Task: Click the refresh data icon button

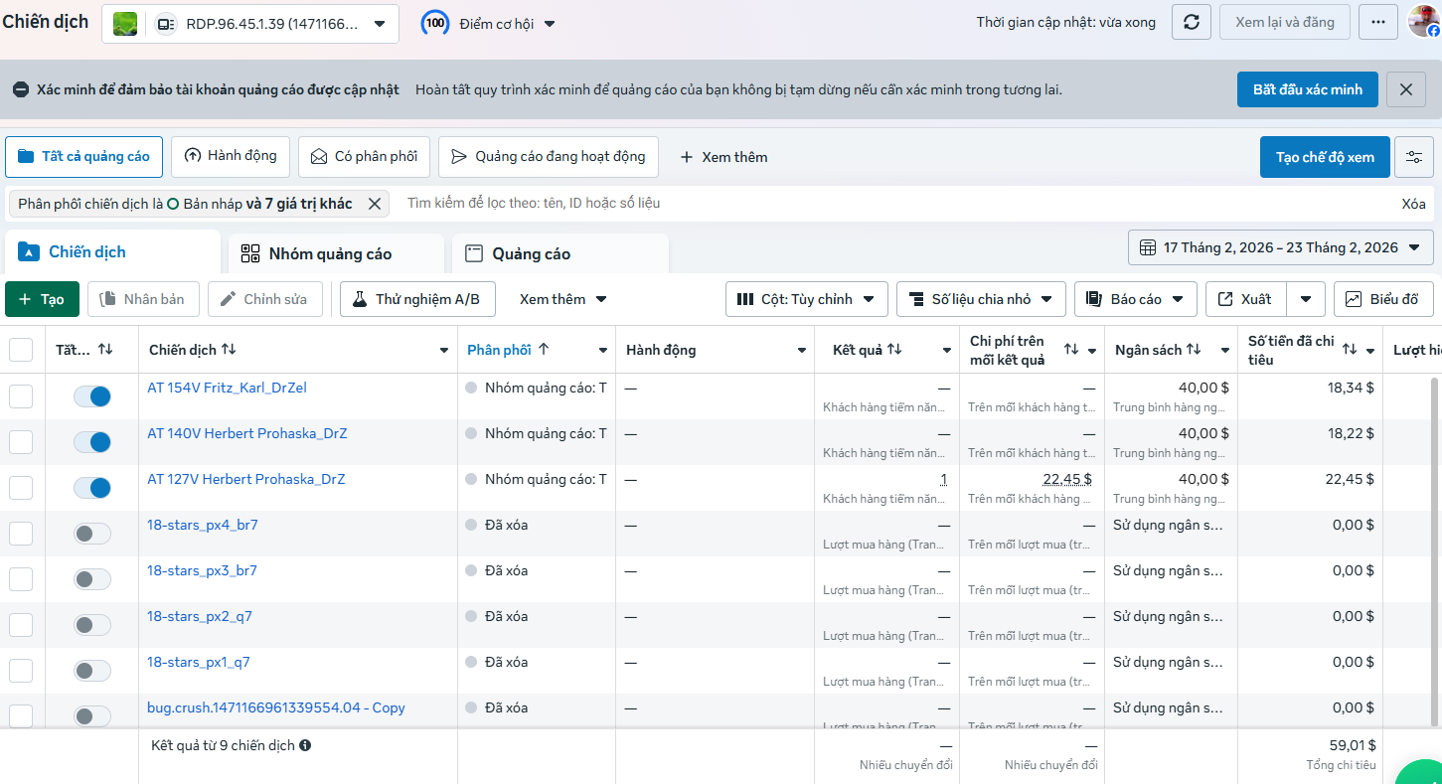Action: (1191, 22)
